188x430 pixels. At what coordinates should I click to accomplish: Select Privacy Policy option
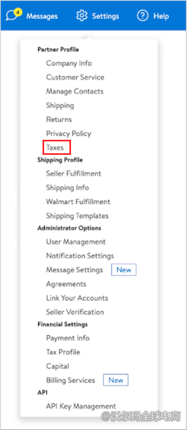(68, 133)
